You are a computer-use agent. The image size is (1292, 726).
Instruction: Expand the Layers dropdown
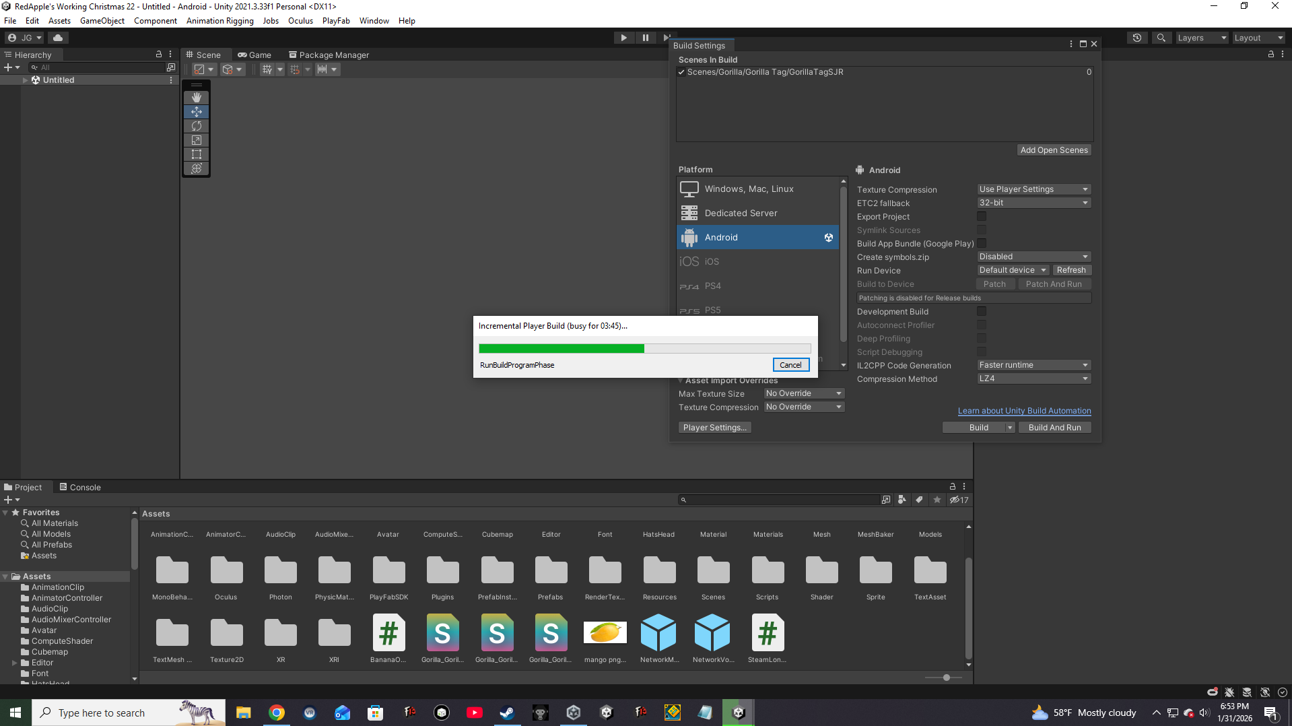tap(1201, 38)
